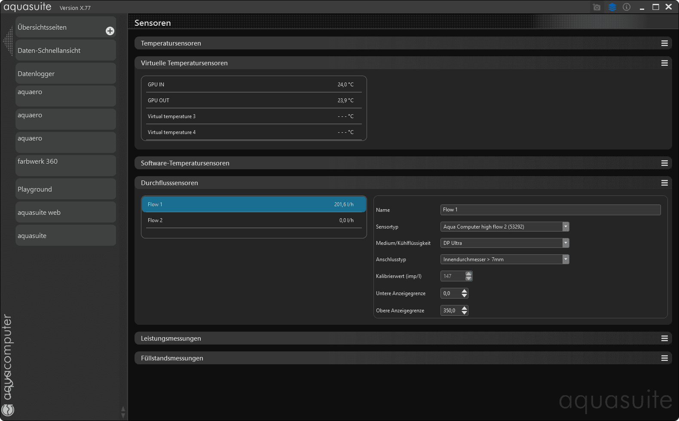Open farbwerk 360 in the sidebar
The height and width of the screenshot is (421, 679).
(66, 165)
